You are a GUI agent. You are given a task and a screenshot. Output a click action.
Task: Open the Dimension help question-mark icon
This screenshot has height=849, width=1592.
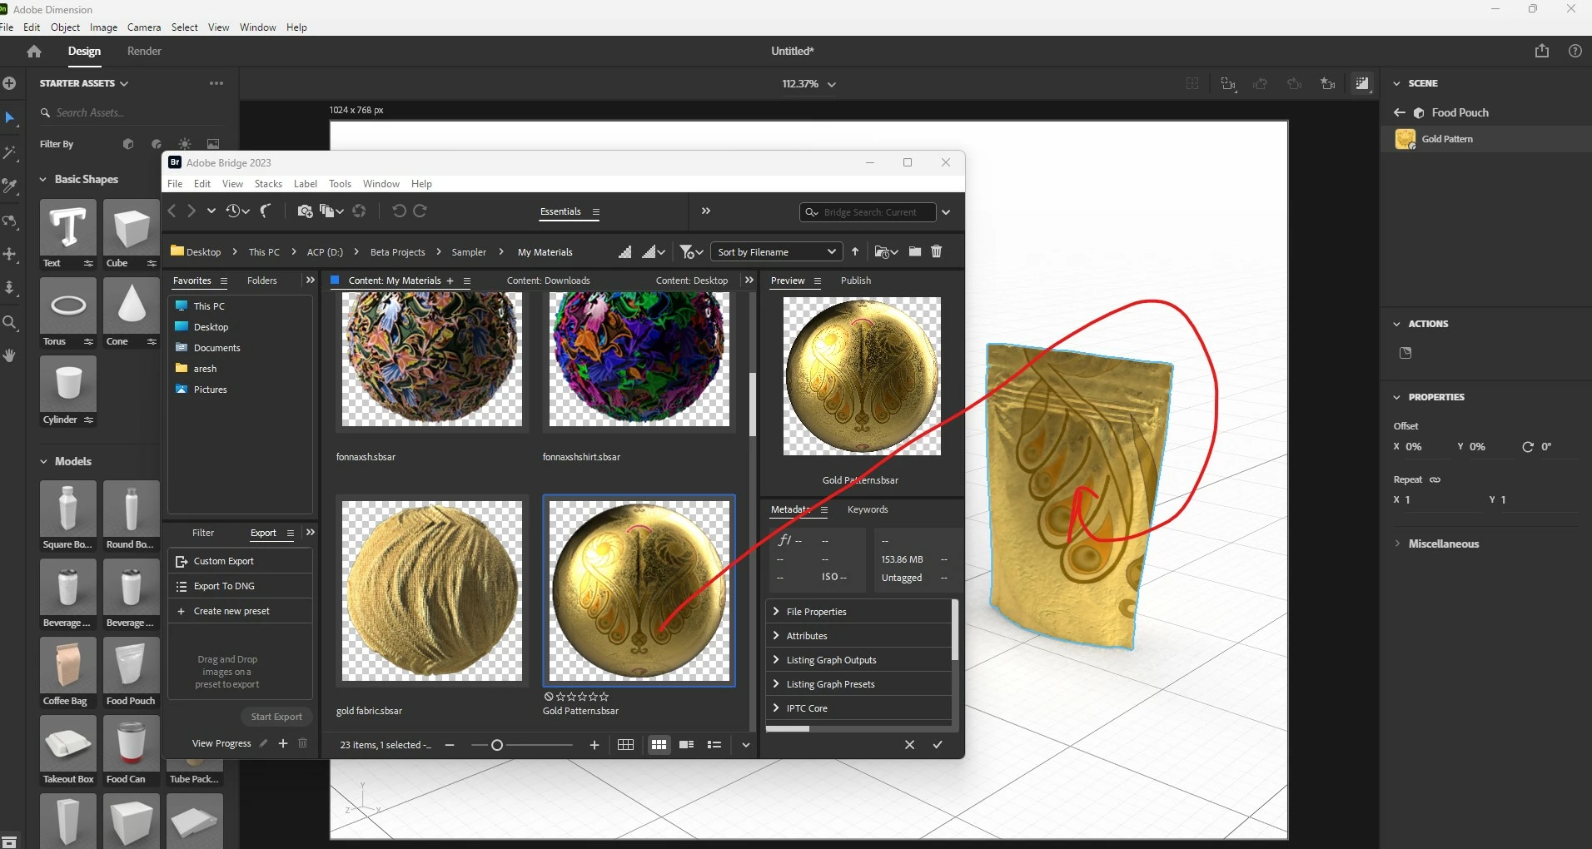point(1575,51)
